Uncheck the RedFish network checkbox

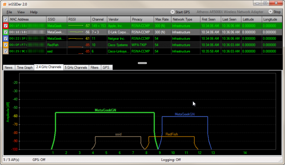click(6, 45)
